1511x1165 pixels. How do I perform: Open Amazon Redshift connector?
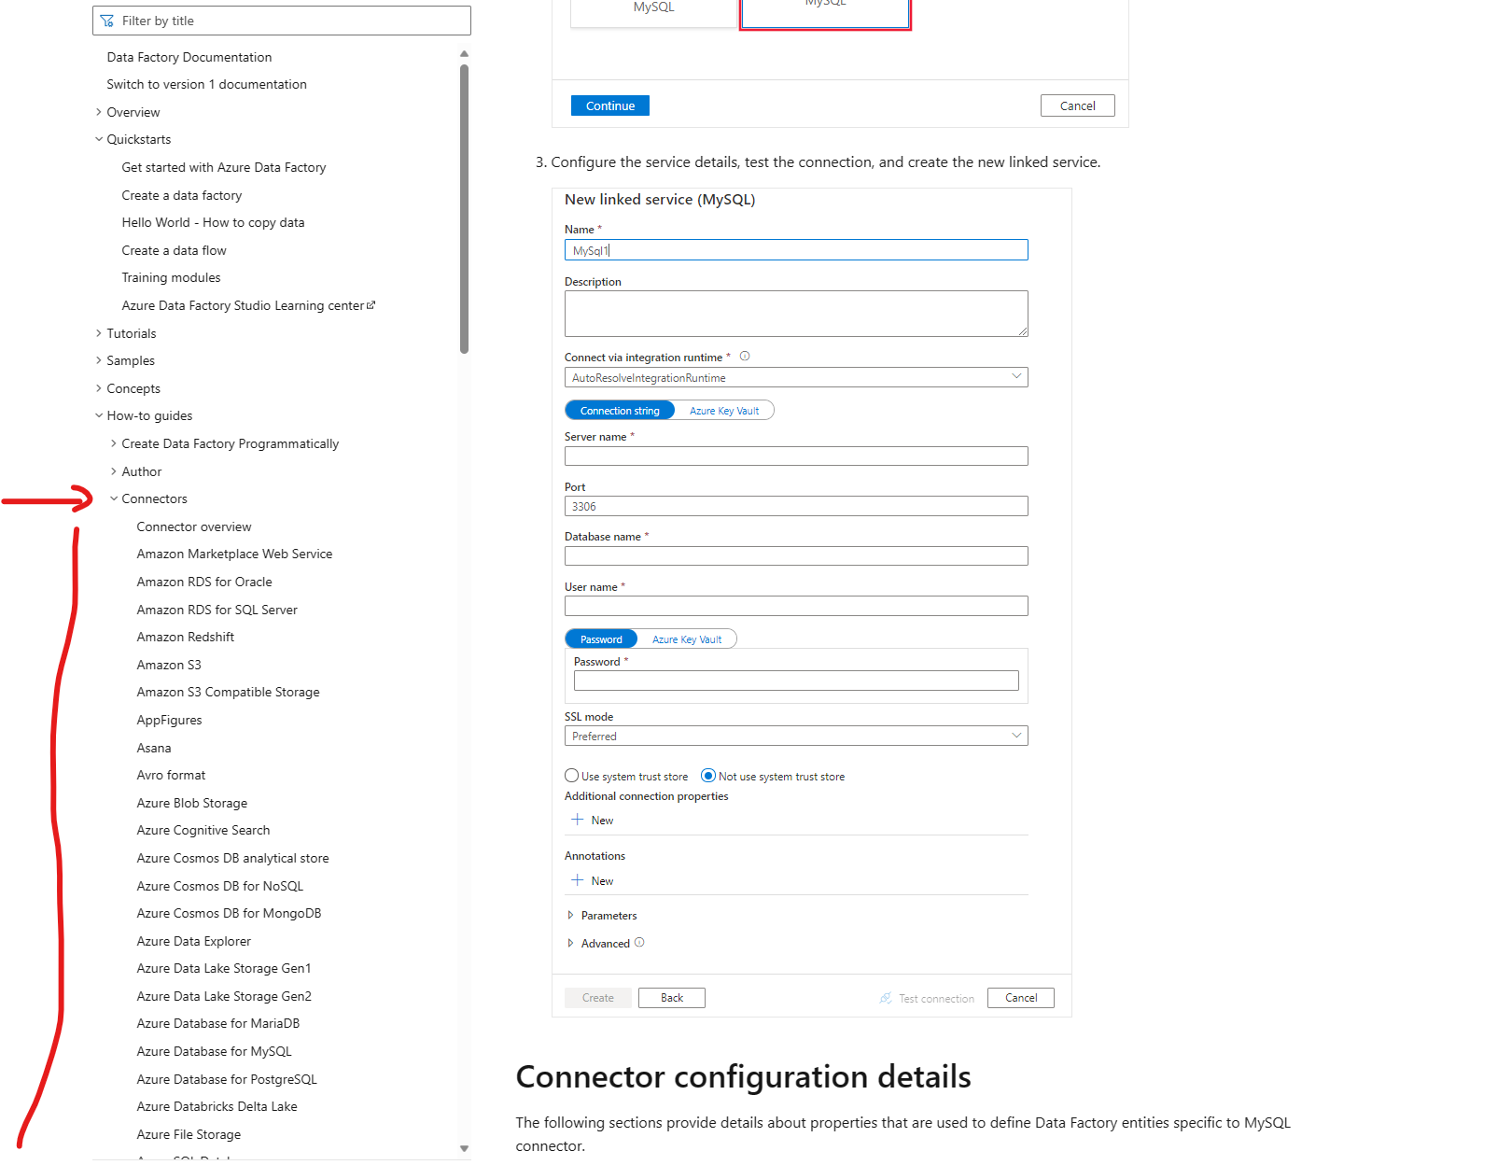coord(186,637)
